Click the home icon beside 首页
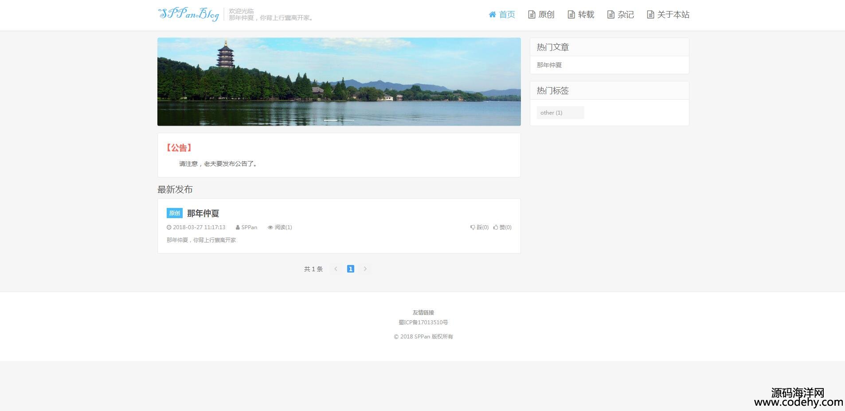 point(492,15)
